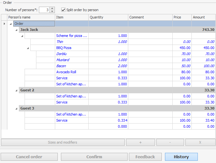Collapse the Guest 2 group
The height and width of the screenshot is (163, 216).
pos(17,90)
